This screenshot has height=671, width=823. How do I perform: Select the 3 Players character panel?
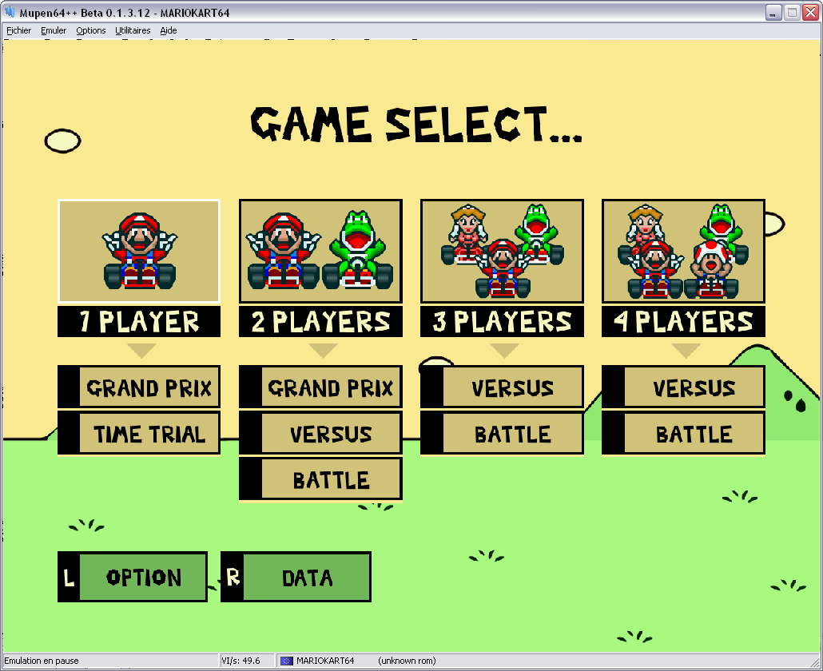click(x=502, y=252)
